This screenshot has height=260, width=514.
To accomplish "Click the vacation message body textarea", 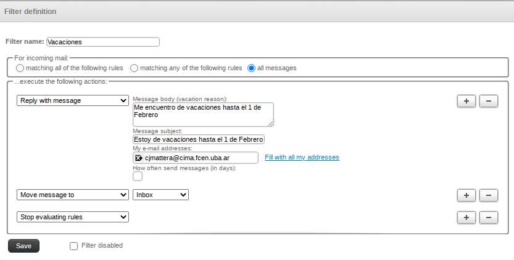I will pos(203,115).
